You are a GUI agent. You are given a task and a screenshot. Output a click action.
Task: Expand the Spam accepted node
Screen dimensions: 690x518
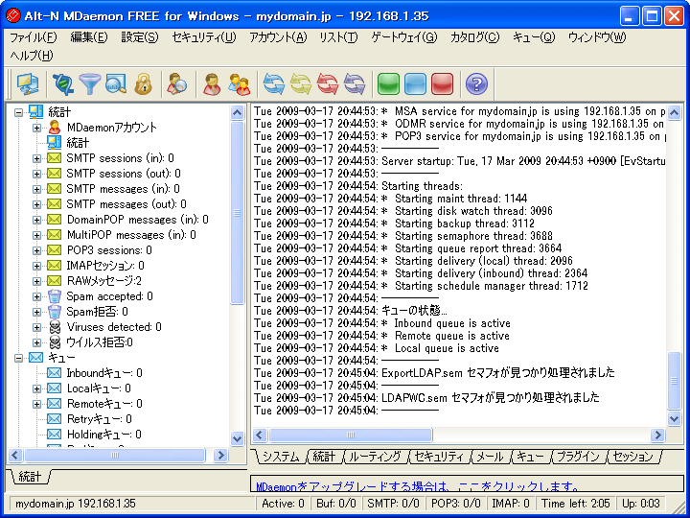coord(37,296)
